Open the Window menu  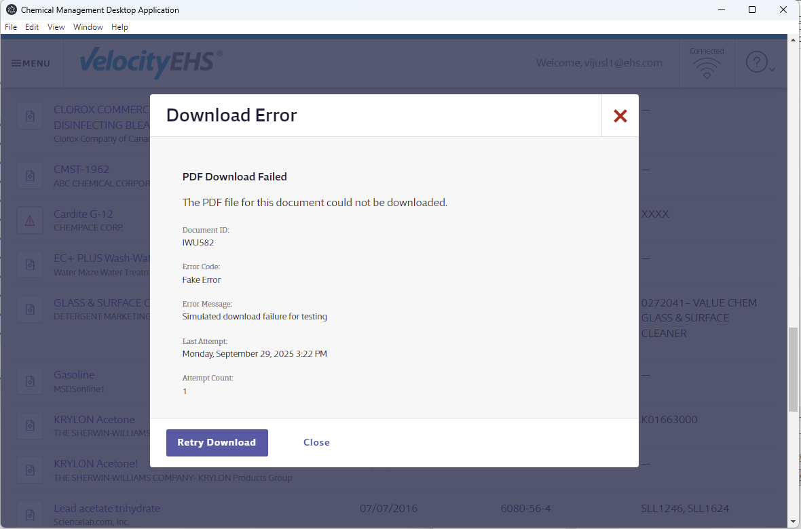pos(88,27)
